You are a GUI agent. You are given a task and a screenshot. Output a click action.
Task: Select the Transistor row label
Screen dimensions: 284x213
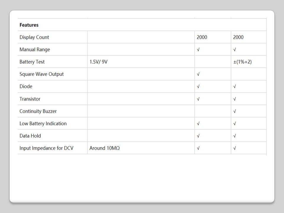coord(30,99)
